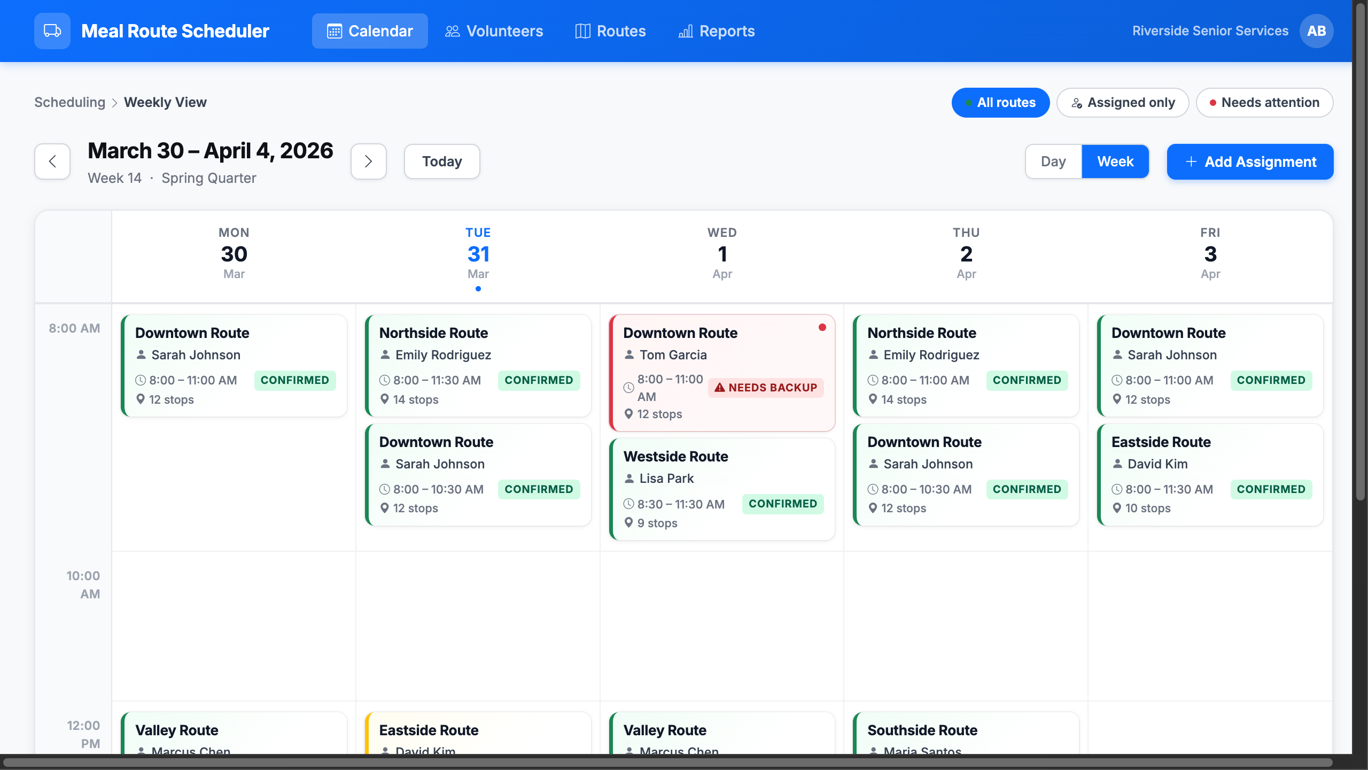
Task: Click the red alert dot on Wednesday's Downtown Route
Action: 822,327
